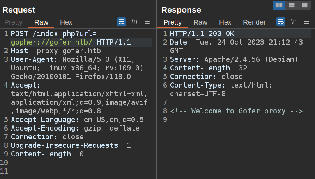Toggle word wrap in the Response panel

click(281, 22)
